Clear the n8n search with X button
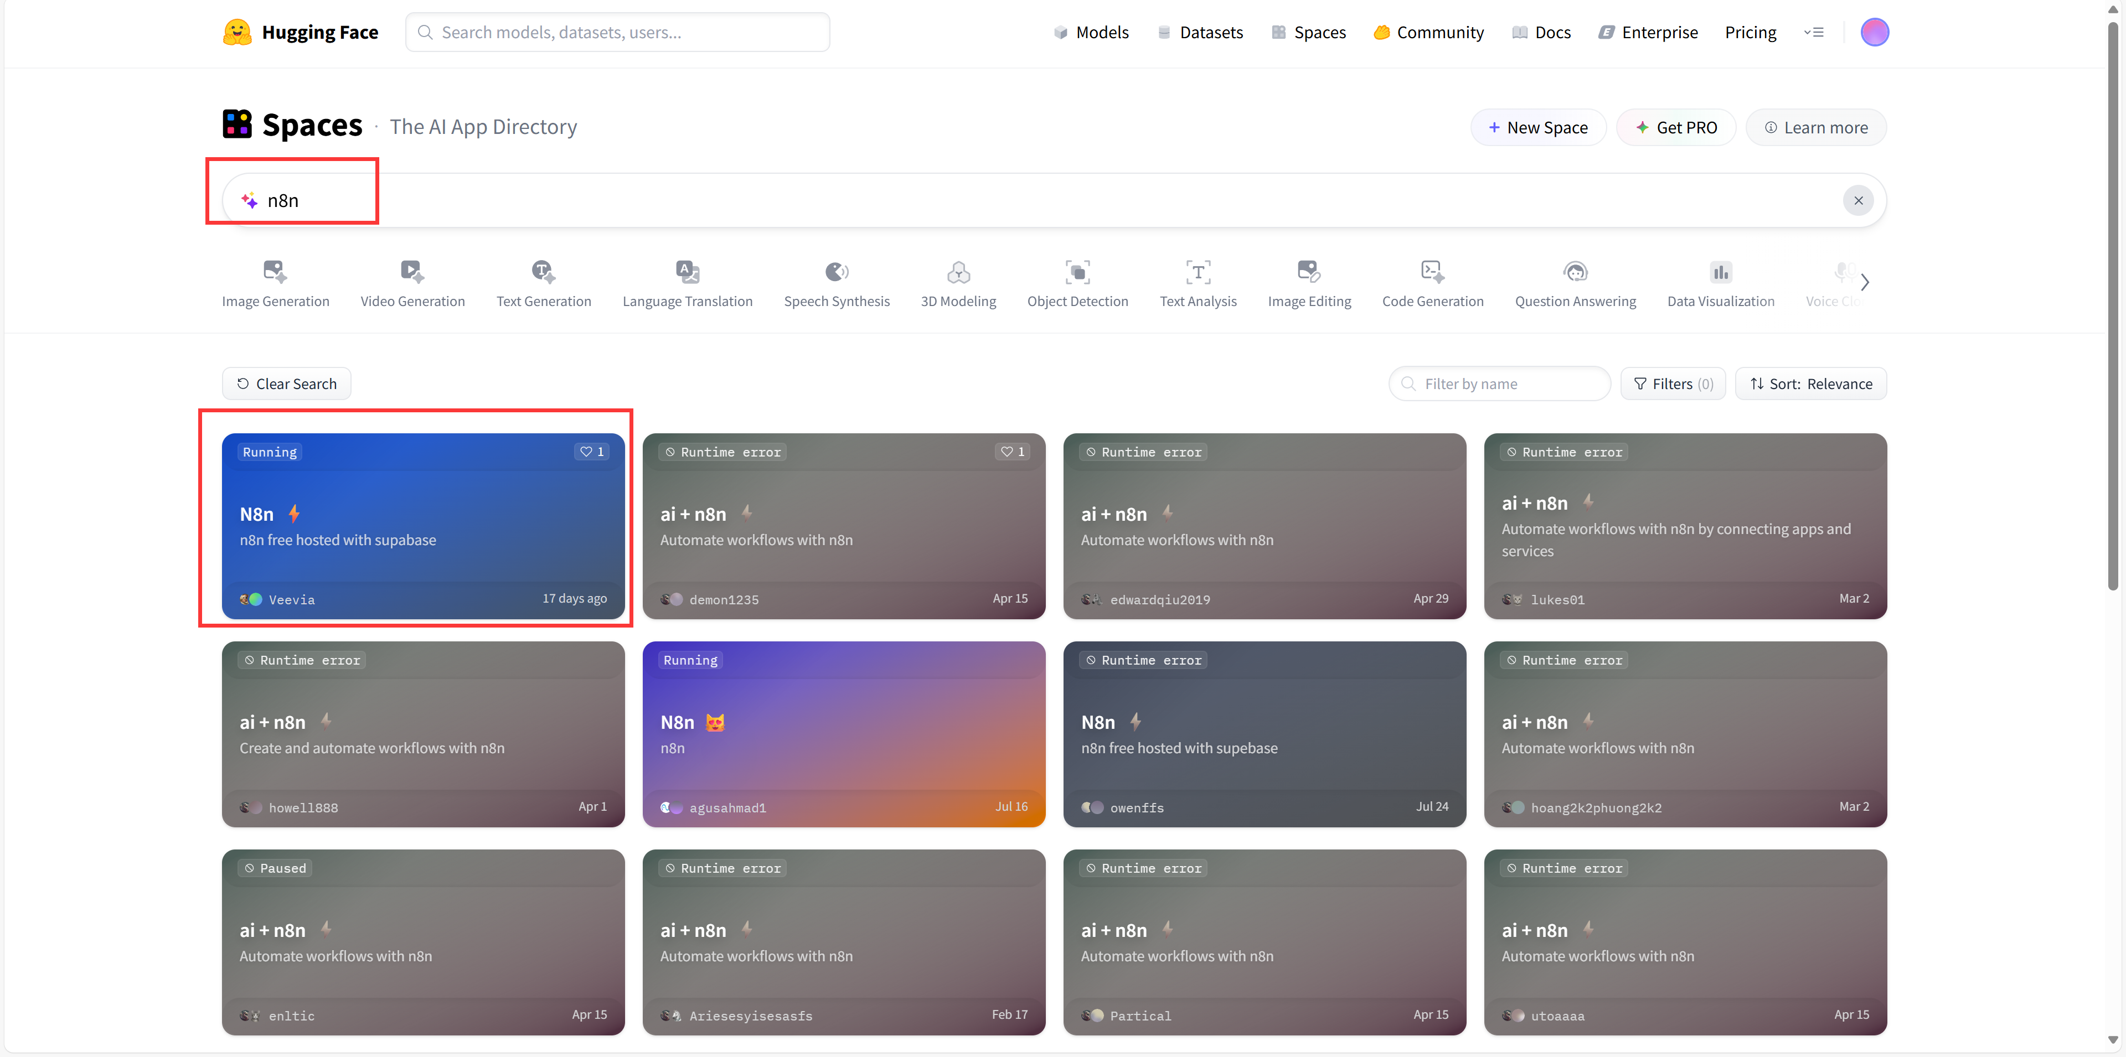Screen dimensions: 2126x1057 point(1858,200)
